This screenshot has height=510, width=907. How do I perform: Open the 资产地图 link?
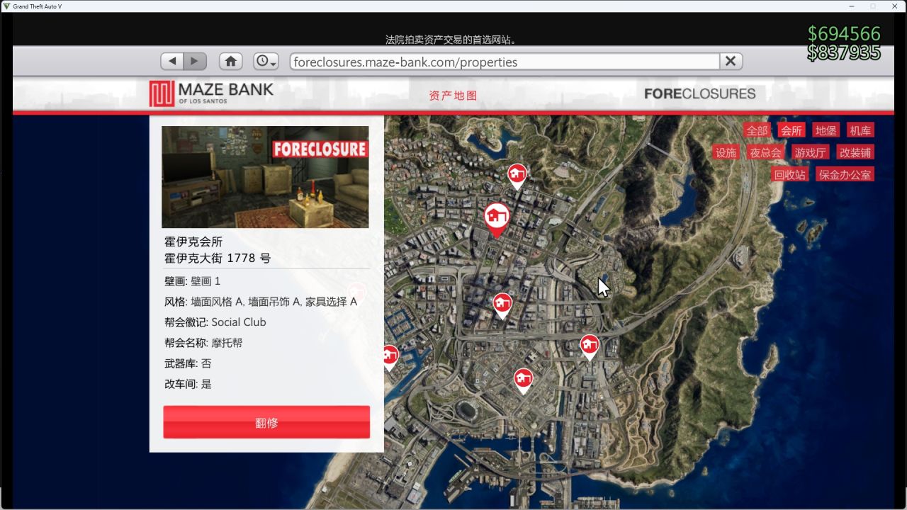pyautogui.click(x=453, y=96)
